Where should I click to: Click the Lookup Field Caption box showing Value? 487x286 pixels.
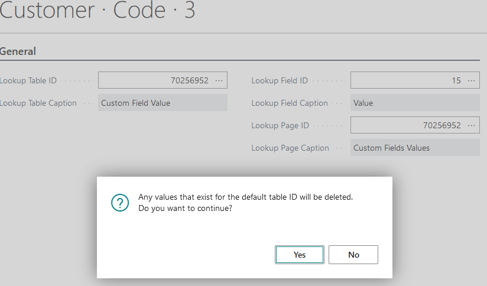pyautogui.click(x=414, y=103)
